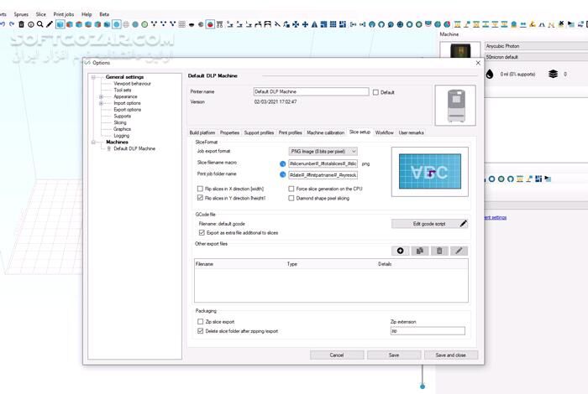Click the Save button
The image size is (588, 394).
(394, 355)
